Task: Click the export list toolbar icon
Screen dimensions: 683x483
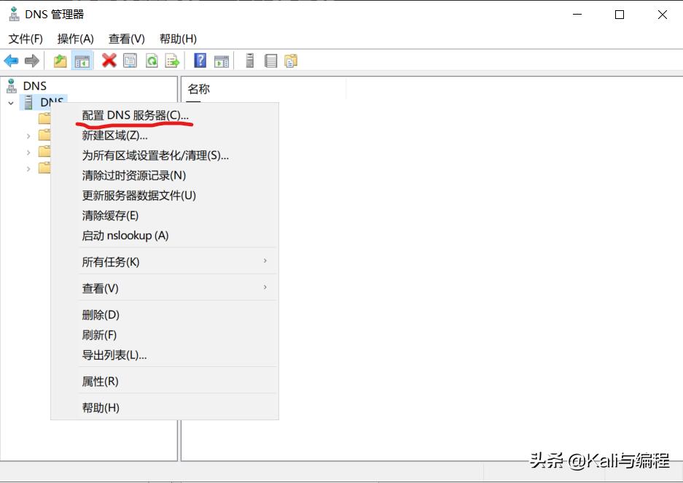Action: pos(172,61)
